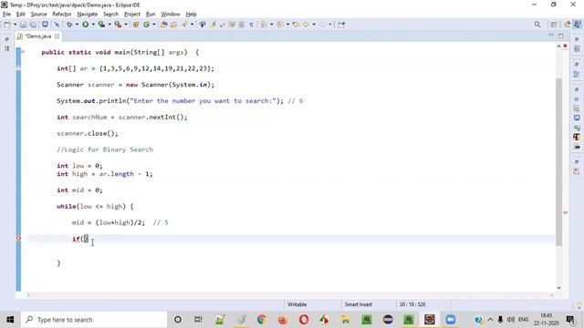Open the New file dropdown arrow
Image resolution: width=584 pixels, height=328 pixels.
click(15, 25)
